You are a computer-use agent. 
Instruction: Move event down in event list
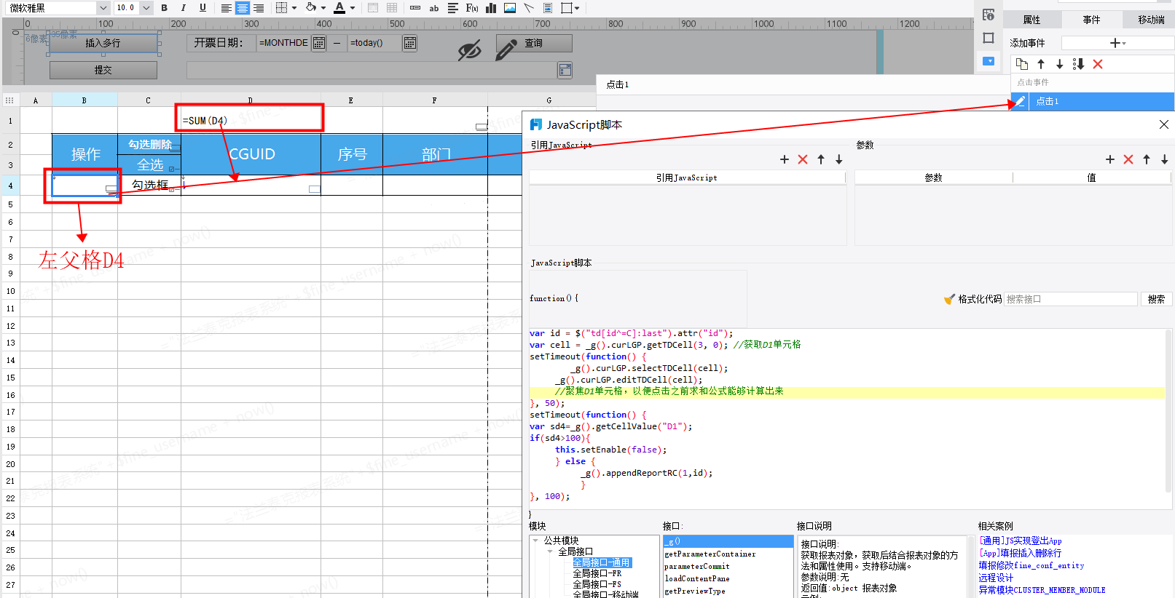click(x=1060, y=64)
